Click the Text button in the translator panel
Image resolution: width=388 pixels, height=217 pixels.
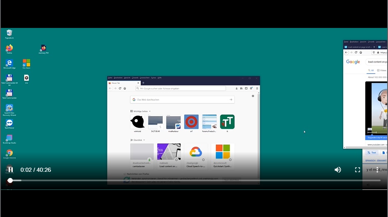click(x=372, y=152)
